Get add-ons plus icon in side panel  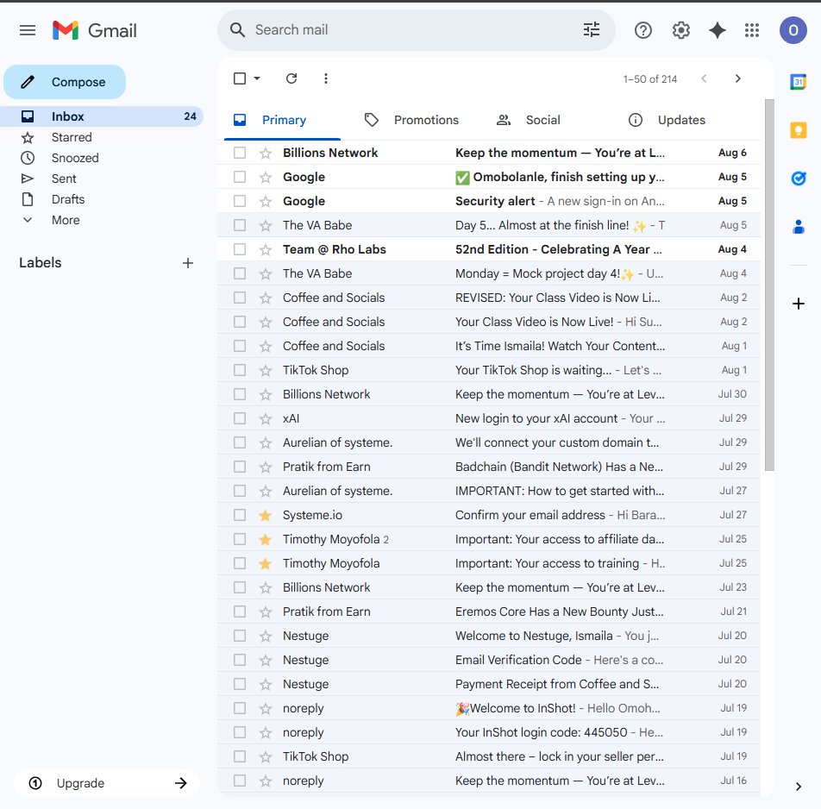click(x=799, y=304)
